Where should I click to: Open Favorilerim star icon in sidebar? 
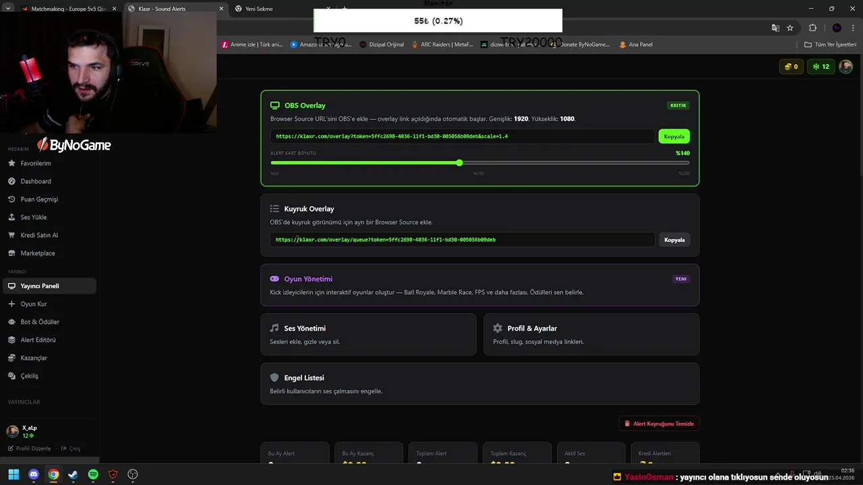pos(11,163)
